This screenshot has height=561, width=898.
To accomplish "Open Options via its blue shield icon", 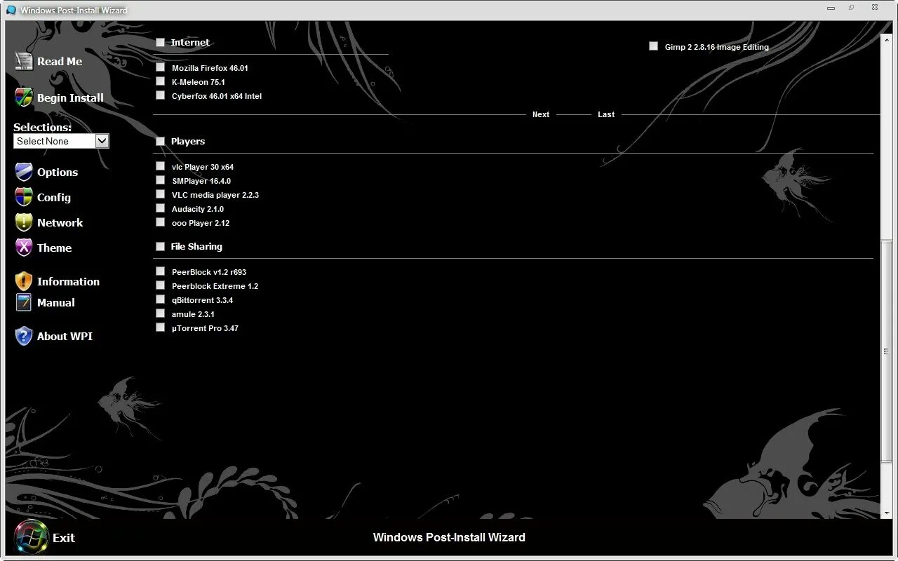I will pos(24,172).
